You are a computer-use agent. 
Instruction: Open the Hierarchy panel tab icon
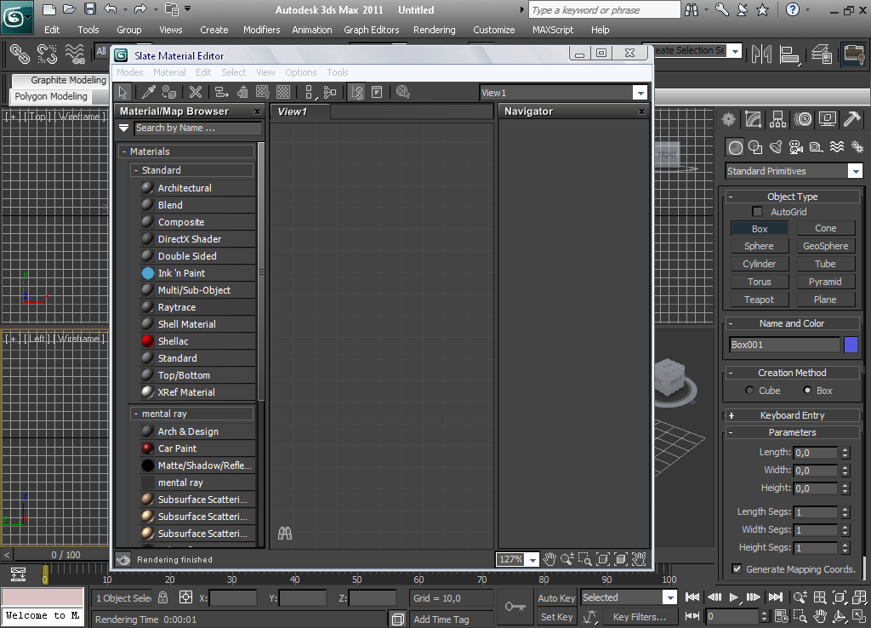pyautogui.click(x=777, y=119)
